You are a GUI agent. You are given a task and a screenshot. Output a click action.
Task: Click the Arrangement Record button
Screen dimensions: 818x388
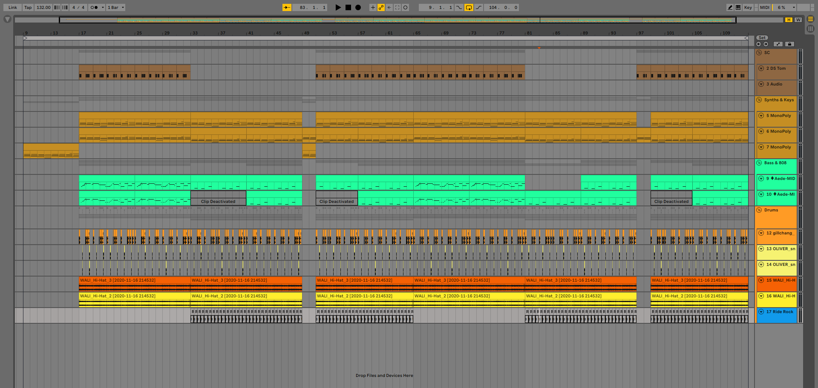[x=358, y=8]
